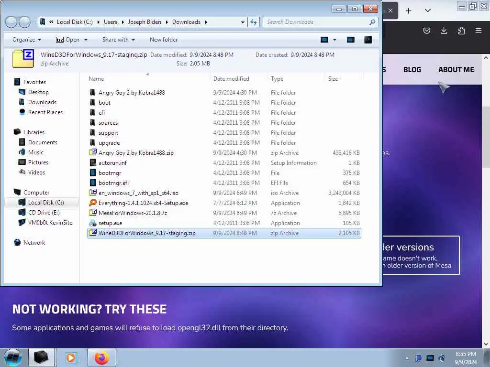Select Desktop under Favorites

38,92
